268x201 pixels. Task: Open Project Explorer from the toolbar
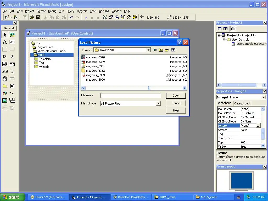(x=105, y=18)
